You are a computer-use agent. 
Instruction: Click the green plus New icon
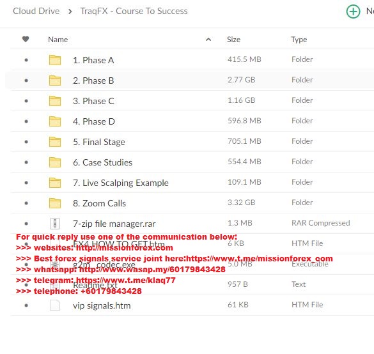tap(353, 12)
